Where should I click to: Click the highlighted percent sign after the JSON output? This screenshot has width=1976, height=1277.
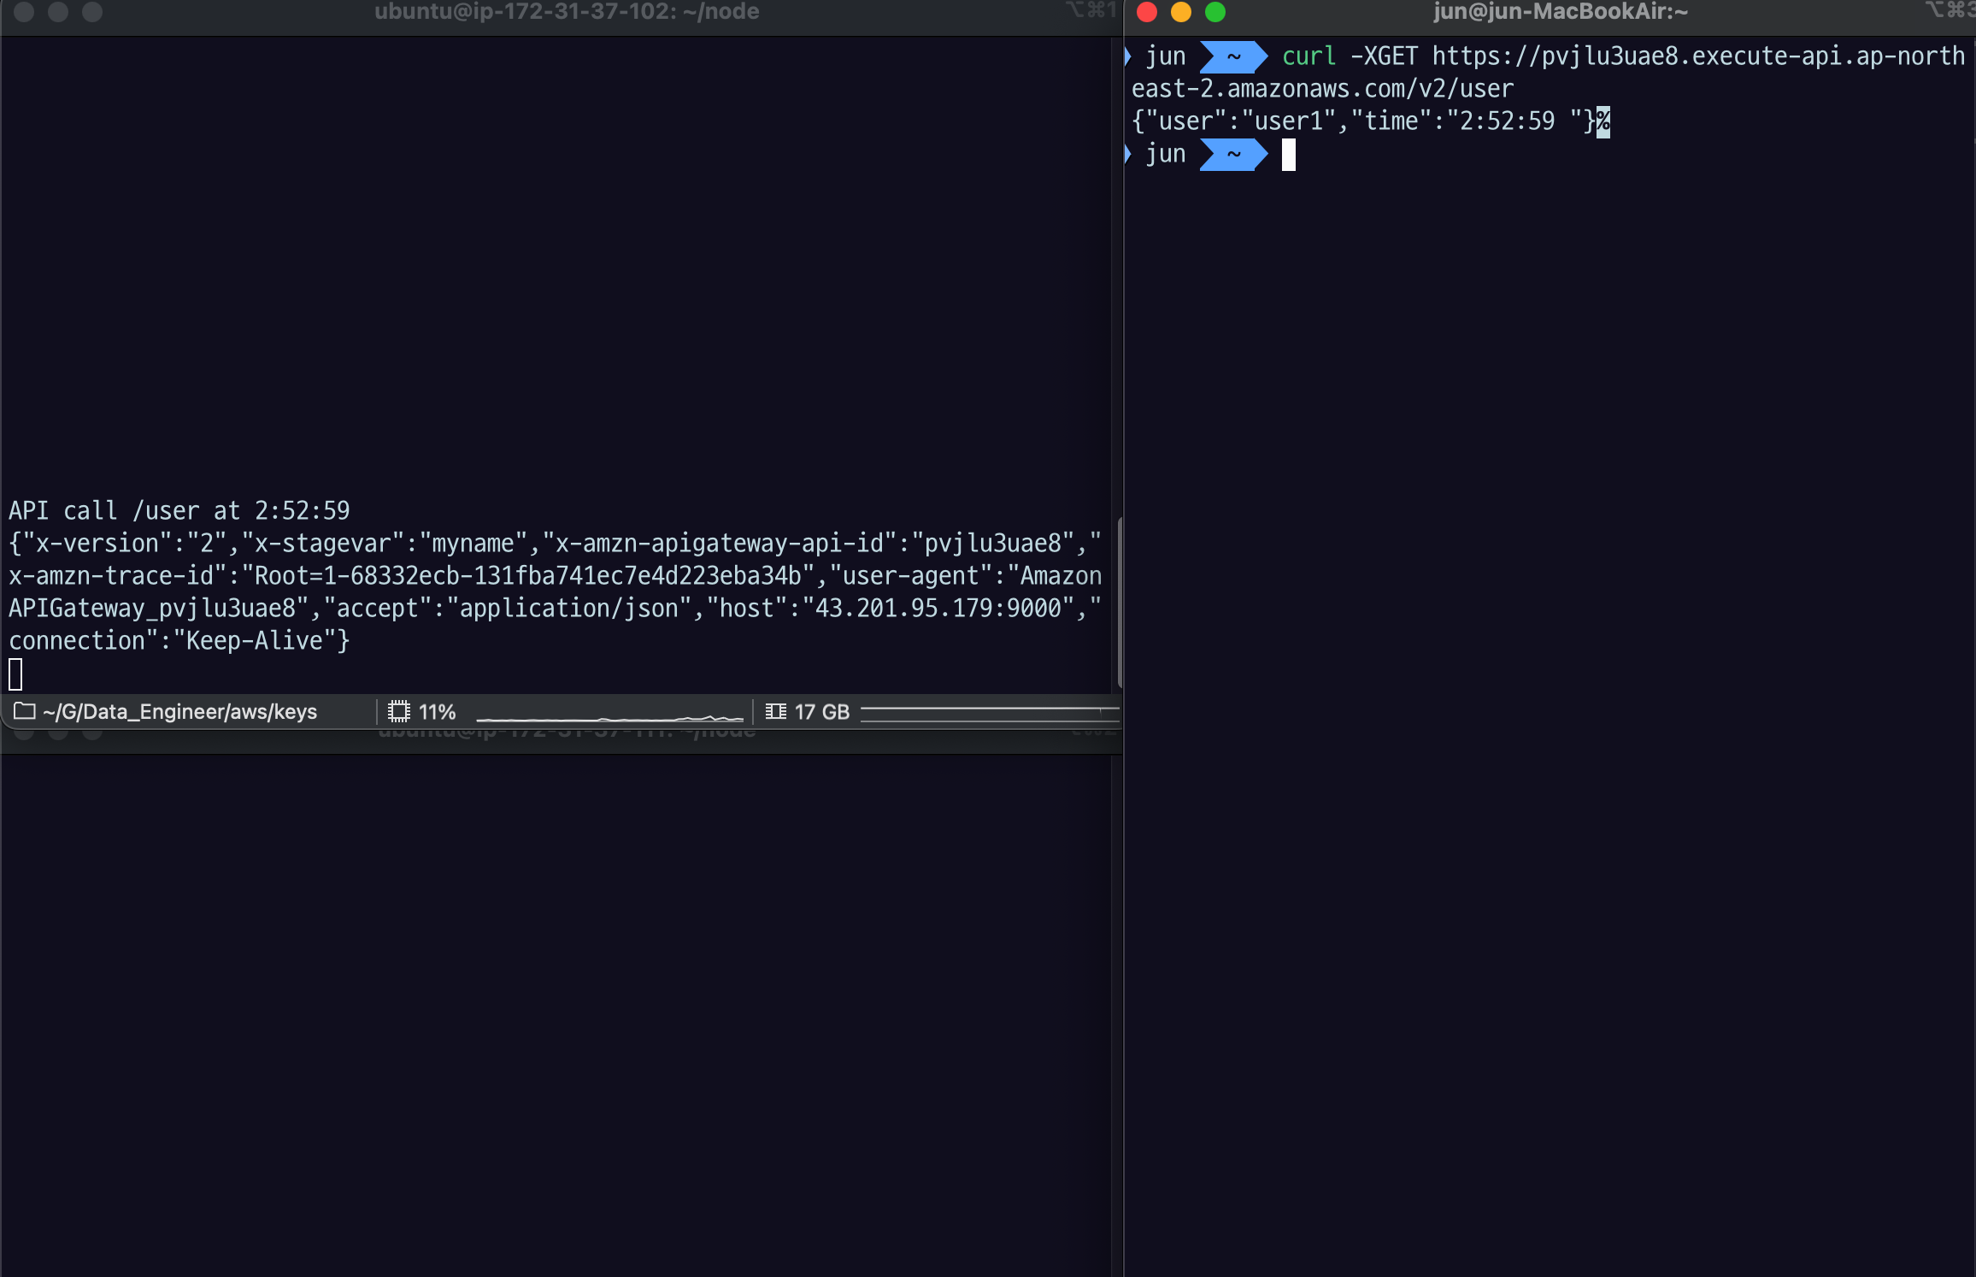1603,121
